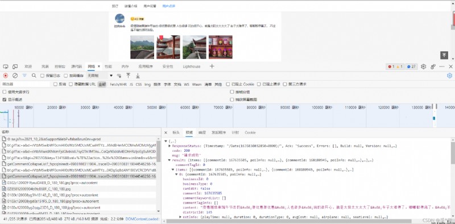Switch to the 性能 performance tab
Viewport: 455px width, 224px height.
pos(108,67)
